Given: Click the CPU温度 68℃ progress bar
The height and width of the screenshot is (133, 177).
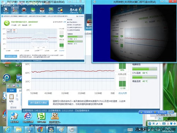Looking at the screenshot, I should click(x=144, y=69).
